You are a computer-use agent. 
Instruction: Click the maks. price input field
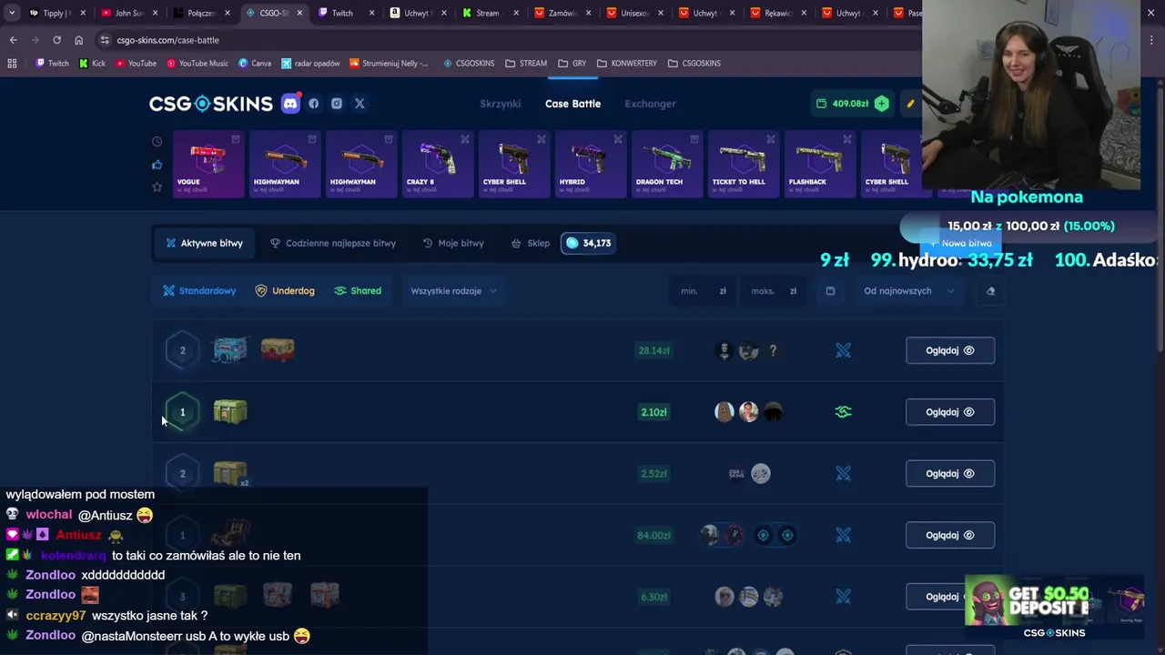772,291
